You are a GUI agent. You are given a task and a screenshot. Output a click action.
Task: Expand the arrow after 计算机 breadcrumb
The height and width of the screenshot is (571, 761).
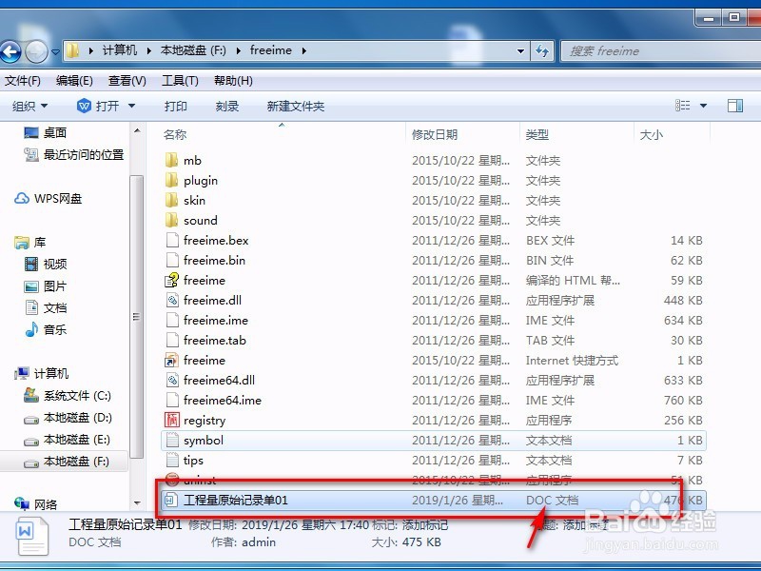pyautogui.click(x=149, y=50)
